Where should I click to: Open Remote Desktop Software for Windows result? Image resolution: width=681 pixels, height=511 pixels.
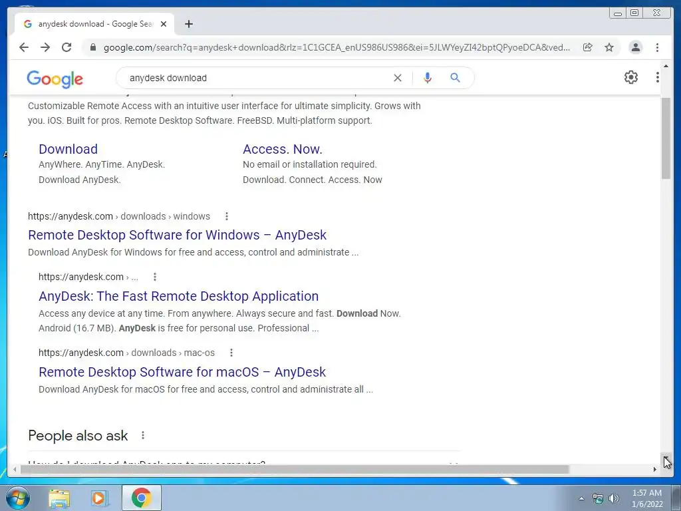click(177, 235)
